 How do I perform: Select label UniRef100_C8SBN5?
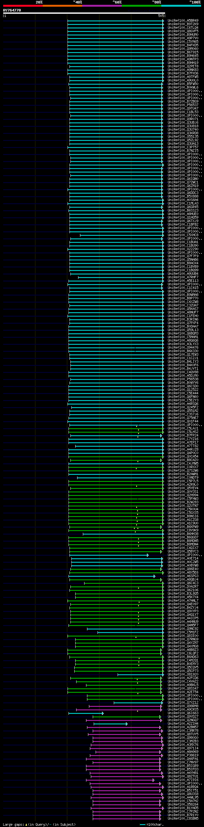pyautogui.click(x=183, y=818)
